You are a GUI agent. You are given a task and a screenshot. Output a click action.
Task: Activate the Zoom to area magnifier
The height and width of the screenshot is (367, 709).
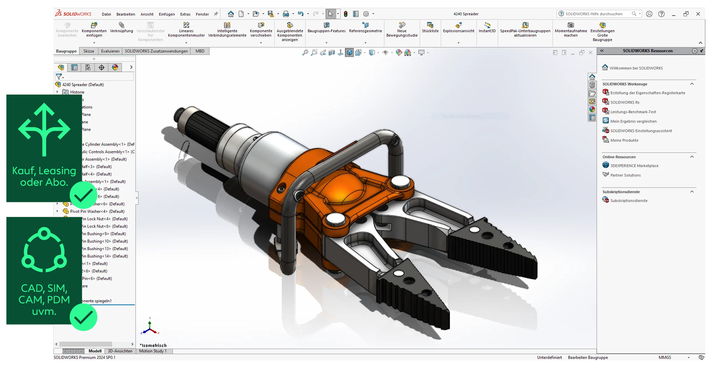tap(314, 53)
